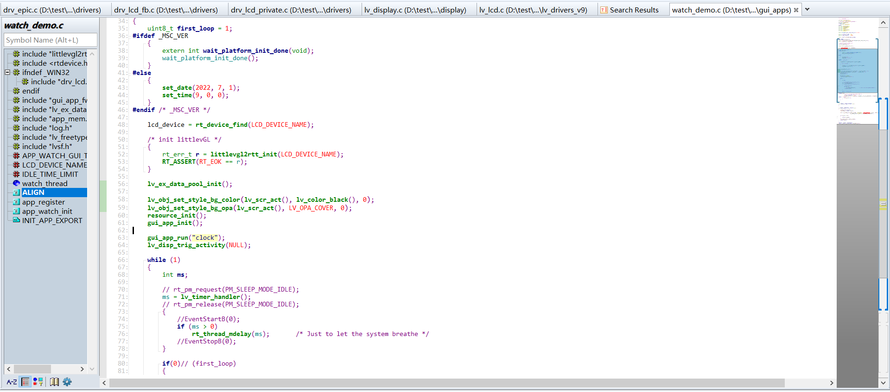
Task: Open the lv_display.c tab
Action: coord(415,10)
